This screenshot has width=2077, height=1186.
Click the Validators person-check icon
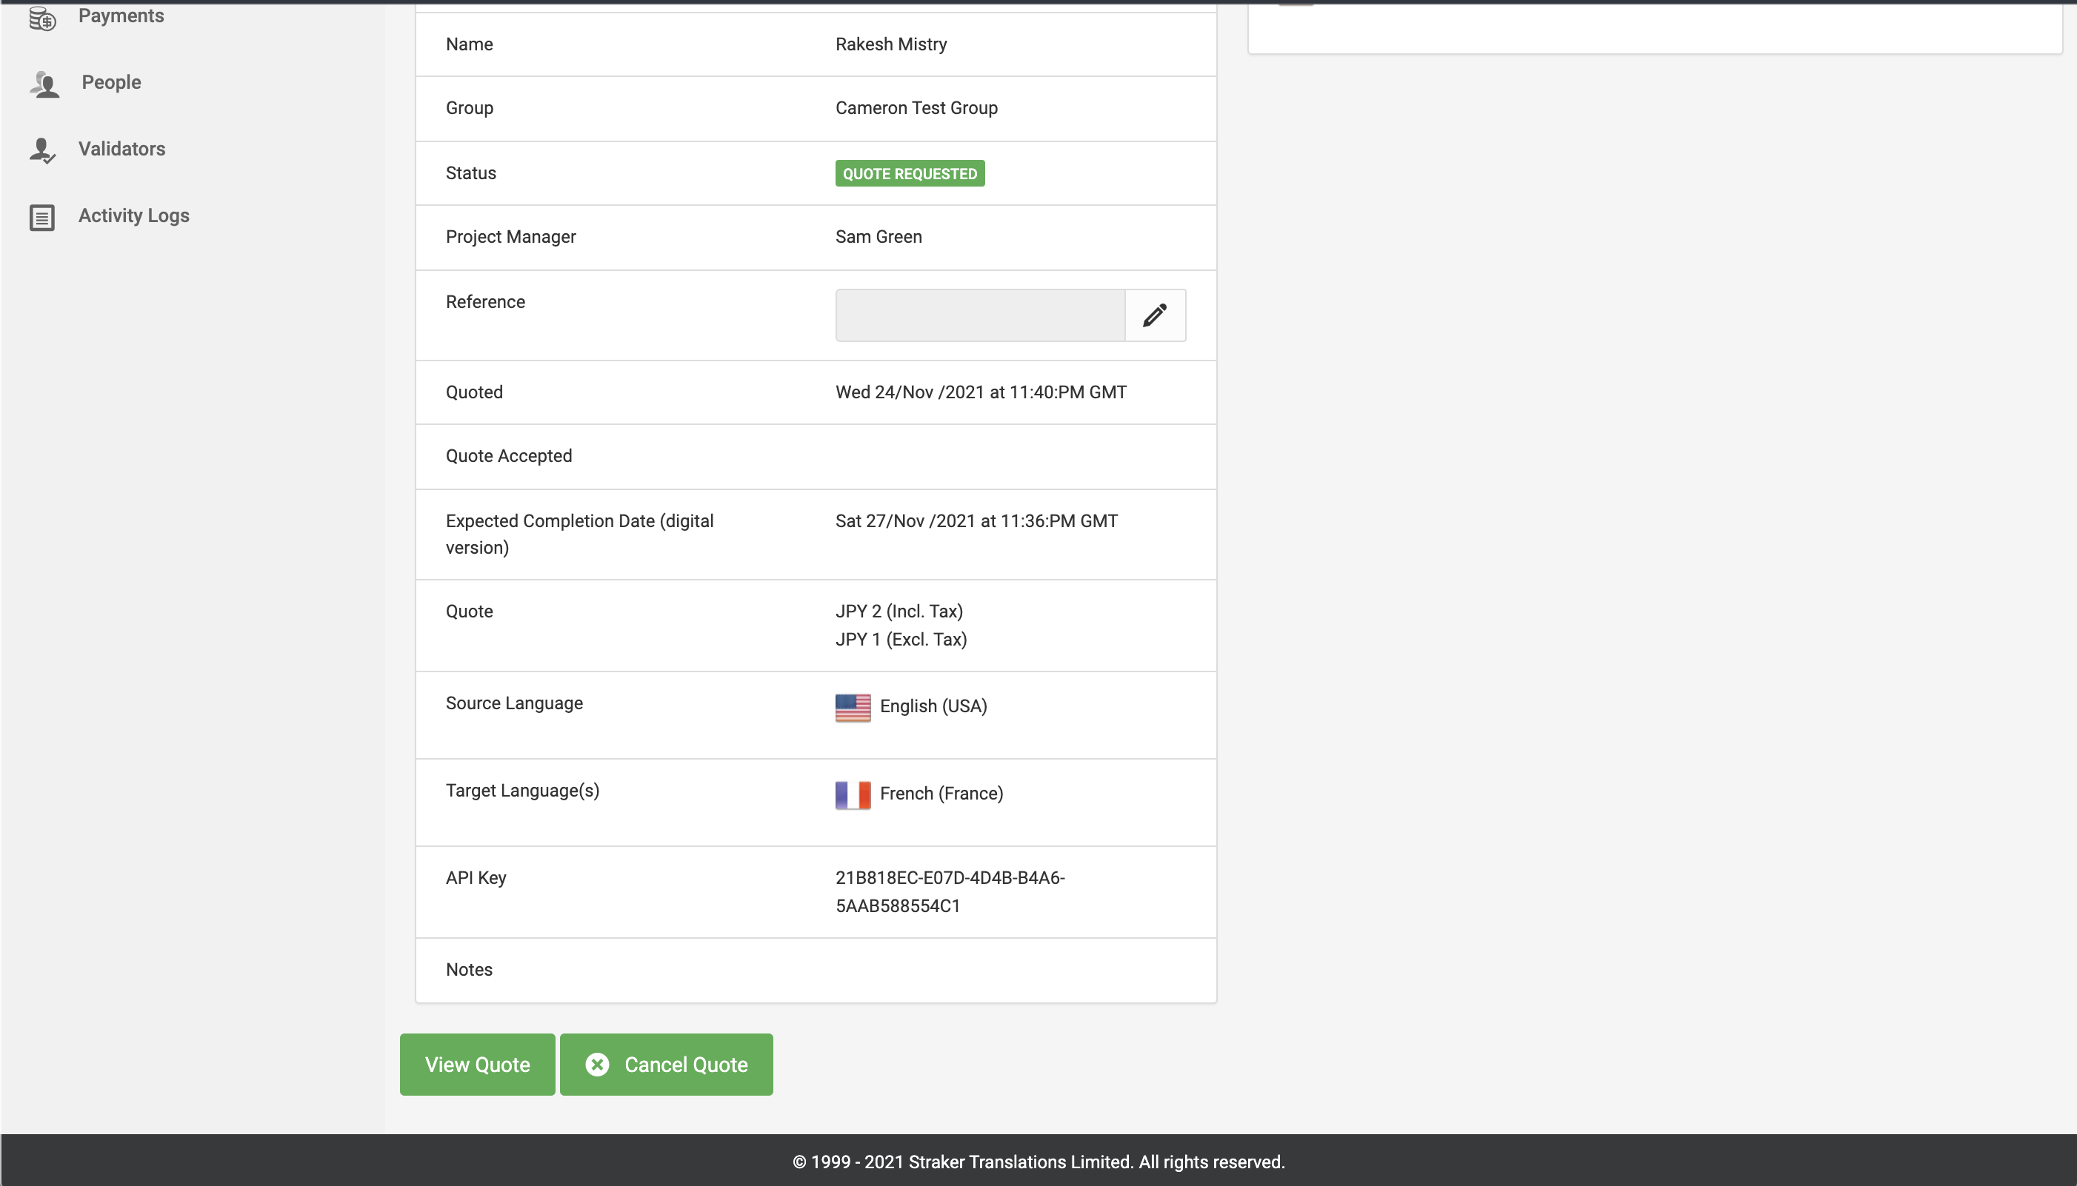[42, 150]
